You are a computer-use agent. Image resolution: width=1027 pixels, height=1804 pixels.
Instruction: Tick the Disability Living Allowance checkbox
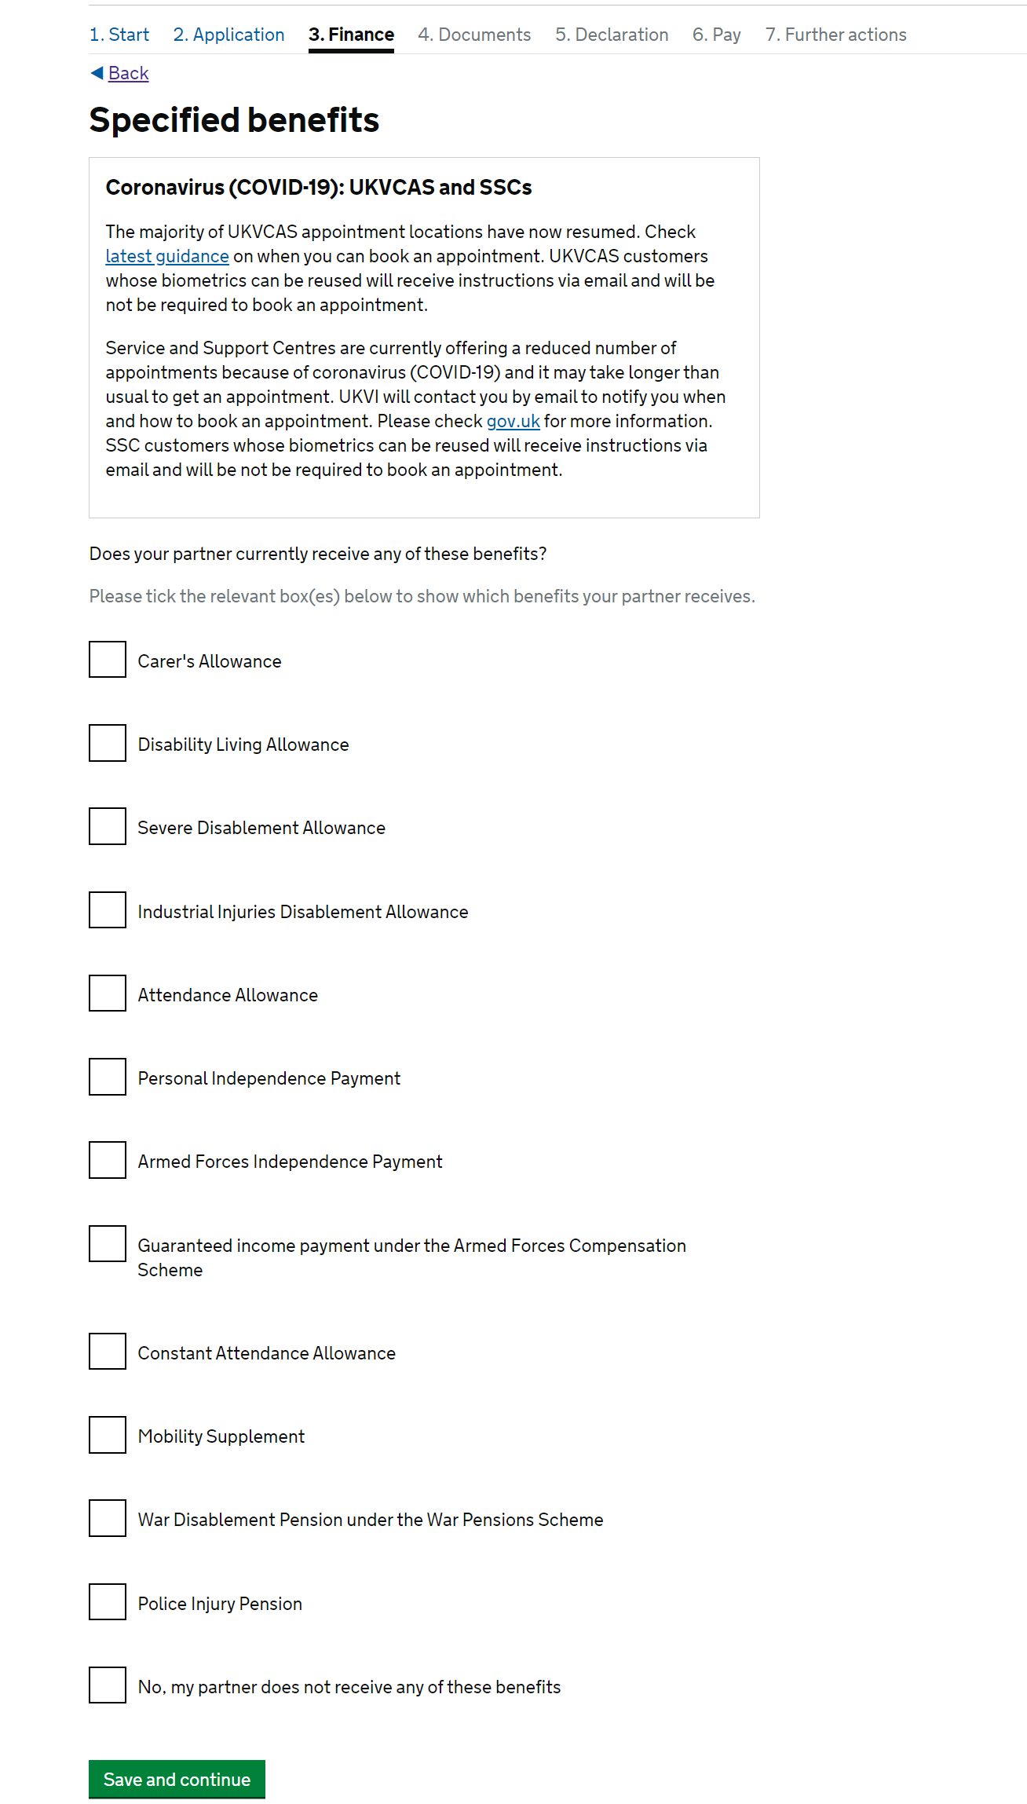click(108, 743)
